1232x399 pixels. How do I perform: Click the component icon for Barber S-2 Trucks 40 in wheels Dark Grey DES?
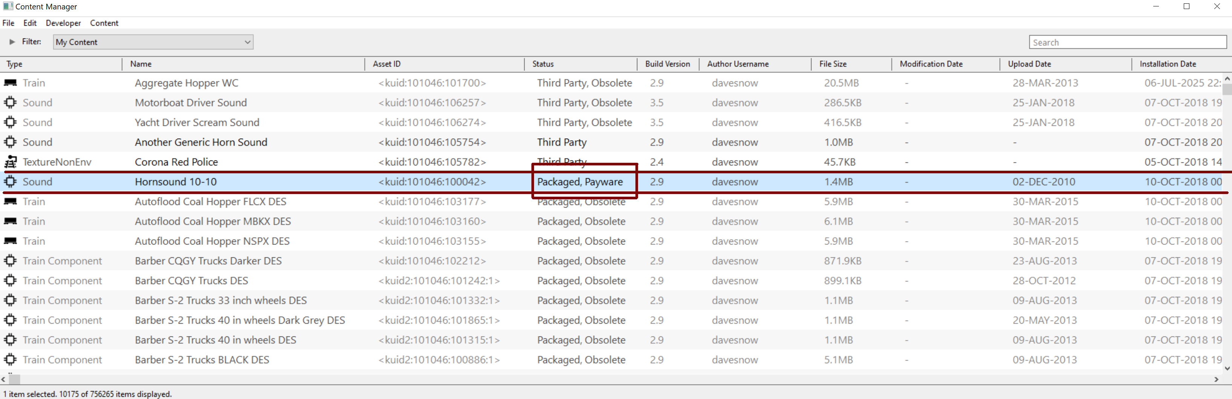[x=10, y=320]
